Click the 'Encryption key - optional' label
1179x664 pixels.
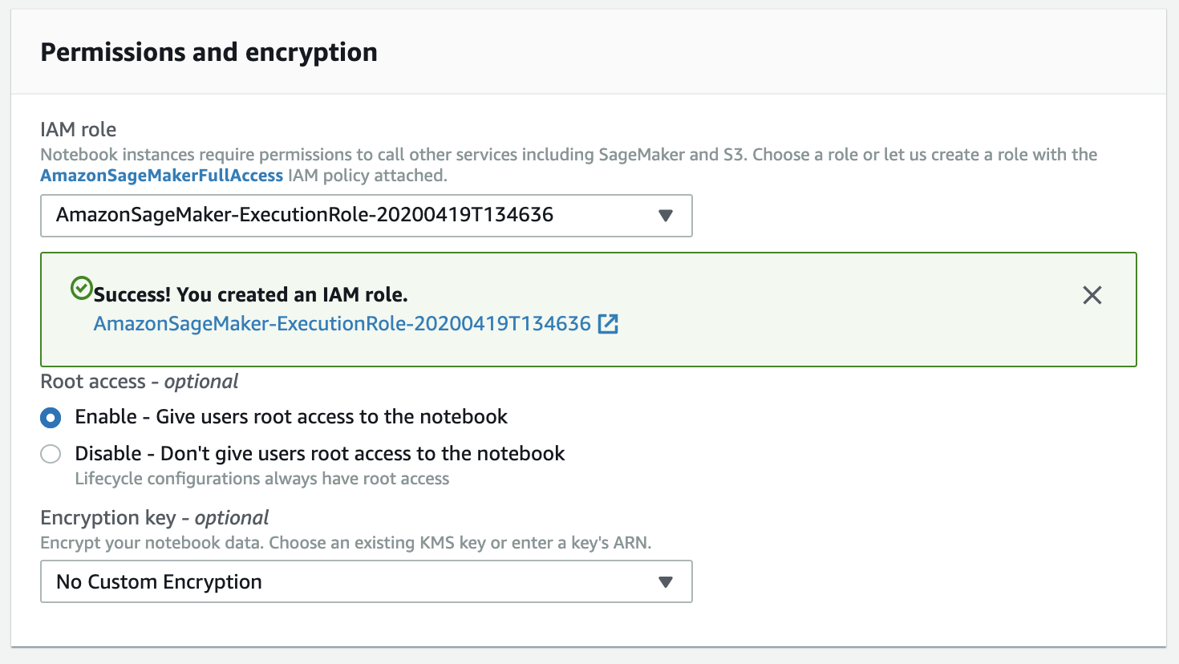155,518
